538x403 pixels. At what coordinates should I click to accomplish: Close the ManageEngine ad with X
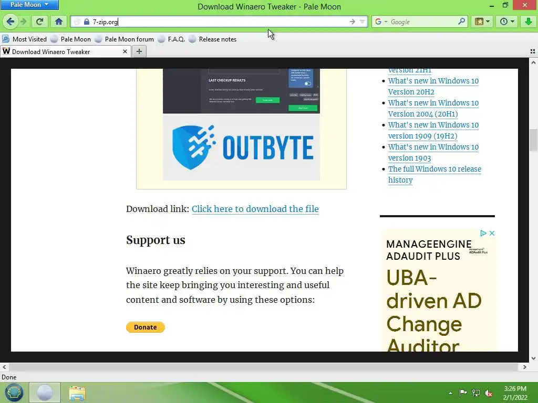pyautogui.click(x=492, y=233)
